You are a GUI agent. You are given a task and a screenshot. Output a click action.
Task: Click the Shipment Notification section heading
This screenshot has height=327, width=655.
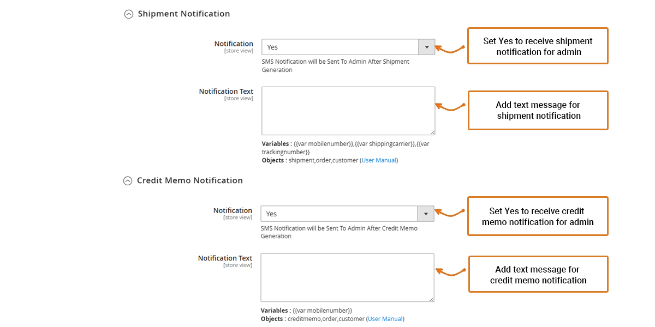click(184, 14)
